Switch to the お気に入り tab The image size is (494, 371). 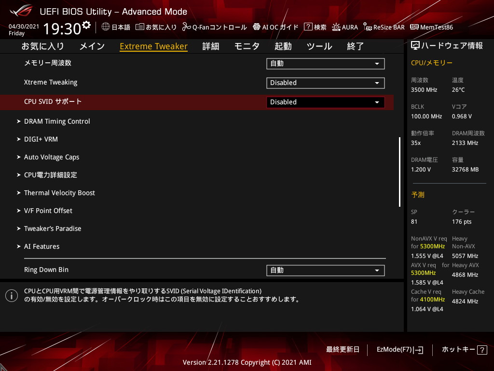coord(42,46)
